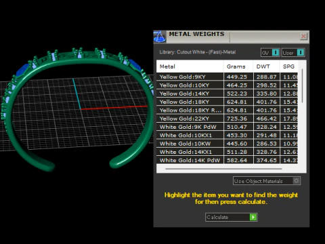The height and width of the screenshot is (244, 325).
Task: Select the White Gold:10KW row
Action: 227,144
